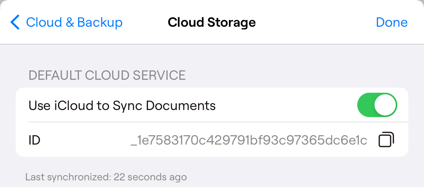Click the white knob of the iCloud toggle
This screenshot has width=424, height=187.
(386, 105)
